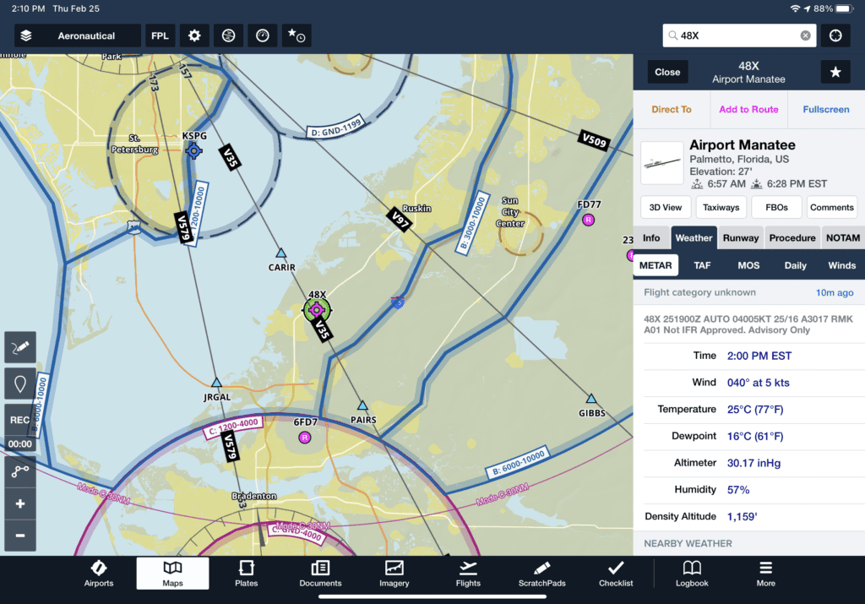Open the custom content star-clock icon
Image resolution: width=865 pixels, height=604 pixels.
pos(295,35)
